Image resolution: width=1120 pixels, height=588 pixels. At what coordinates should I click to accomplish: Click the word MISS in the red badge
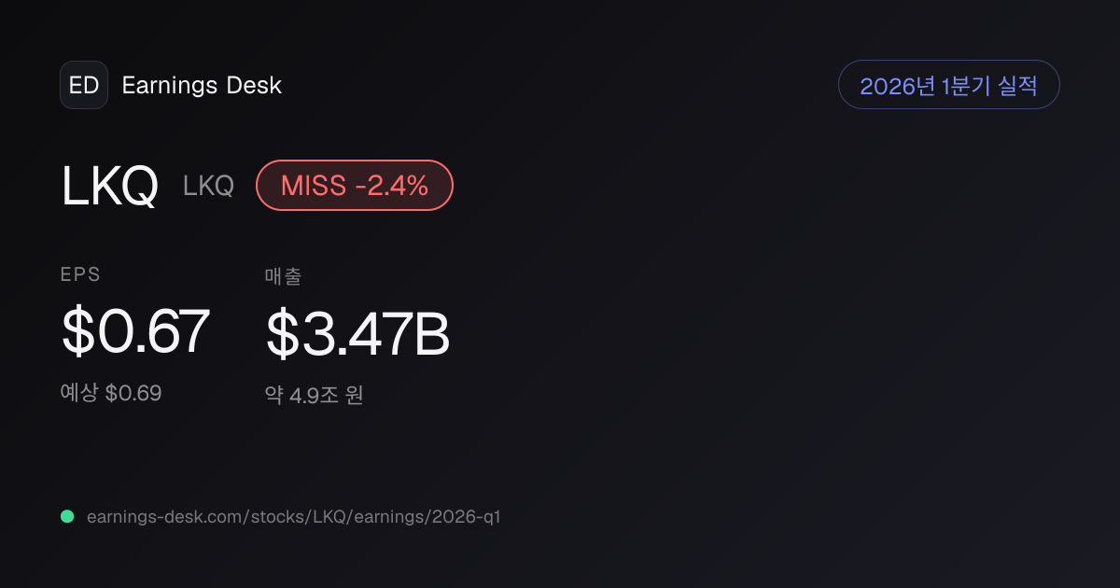[x=314, y=186]
